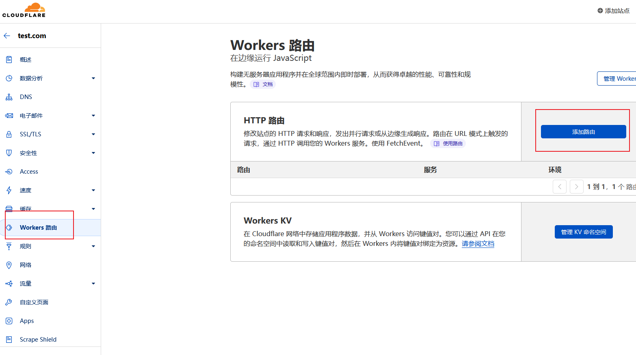Open the 文档 documentation link
The width and height of the screenshot is (636, 355).
[263, 84]
